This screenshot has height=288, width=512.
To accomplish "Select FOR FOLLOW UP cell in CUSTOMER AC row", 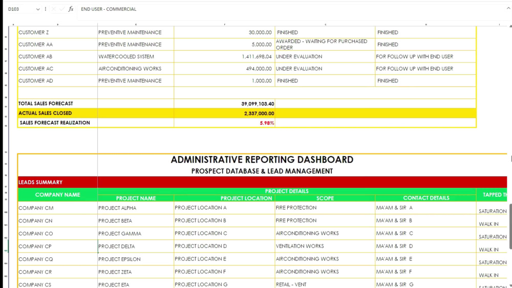I will [425, 69].
